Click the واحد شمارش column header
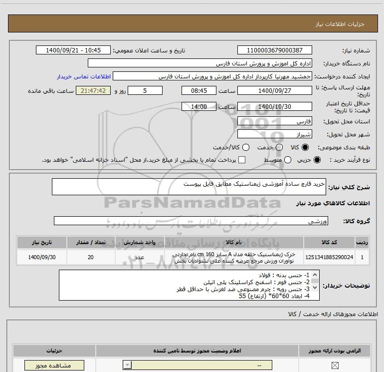 pyautogui.click(x=140, y=243)
